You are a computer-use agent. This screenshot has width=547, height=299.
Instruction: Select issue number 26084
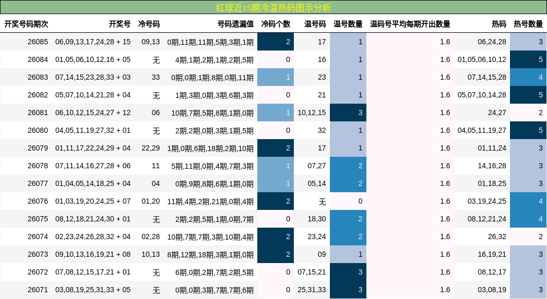38,59
